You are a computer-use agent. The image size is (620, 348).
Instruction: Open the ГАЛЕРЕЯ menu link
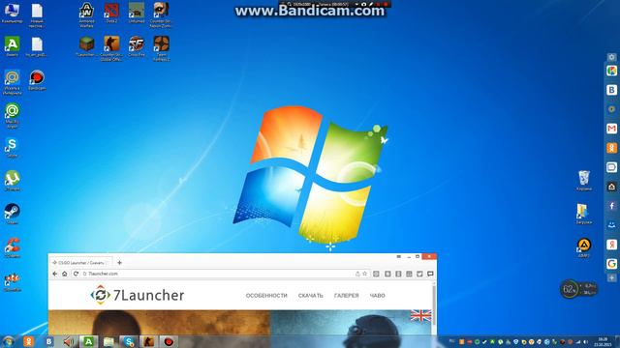click(347, 296)
